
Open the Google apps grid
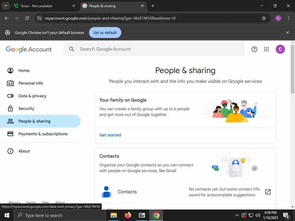pos(266,49)
